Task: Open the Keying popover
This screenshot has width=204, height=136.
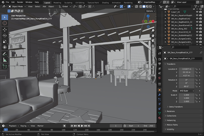Action: coord(24,126)
